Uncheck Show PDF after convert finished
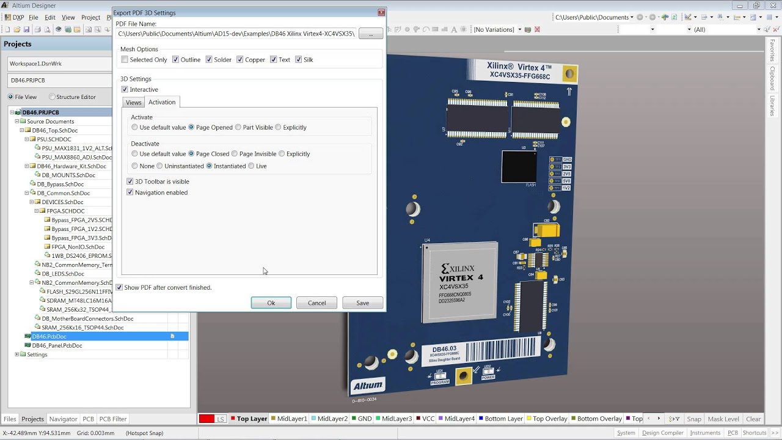This screenshot has width=782, height=440. 120,287
